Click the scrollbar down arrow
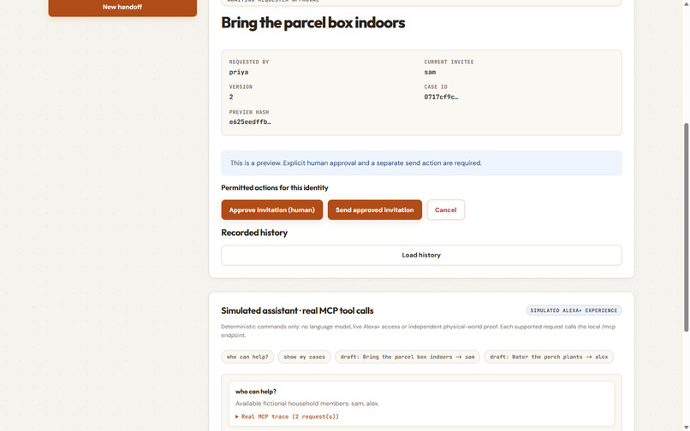This screenshot has width=690, height=431. [x=686, y=428]
